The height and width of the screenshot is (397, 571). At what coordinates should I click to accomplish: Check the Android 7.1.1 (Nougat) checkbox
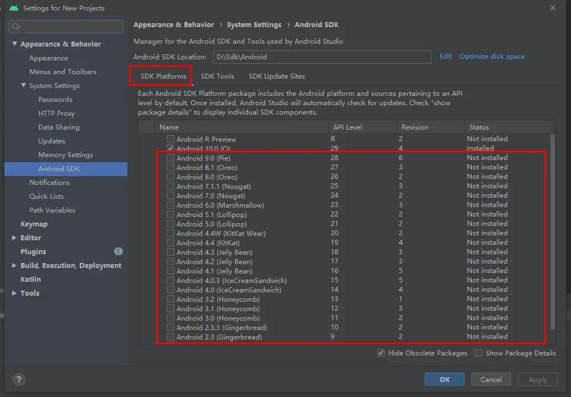coord(171,186)
